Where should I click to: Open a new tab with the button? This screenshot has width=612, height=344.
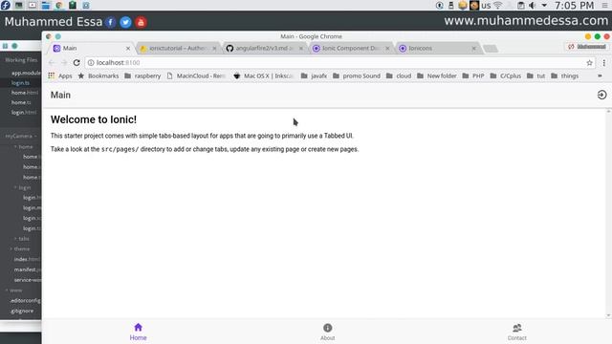(491, 49)
